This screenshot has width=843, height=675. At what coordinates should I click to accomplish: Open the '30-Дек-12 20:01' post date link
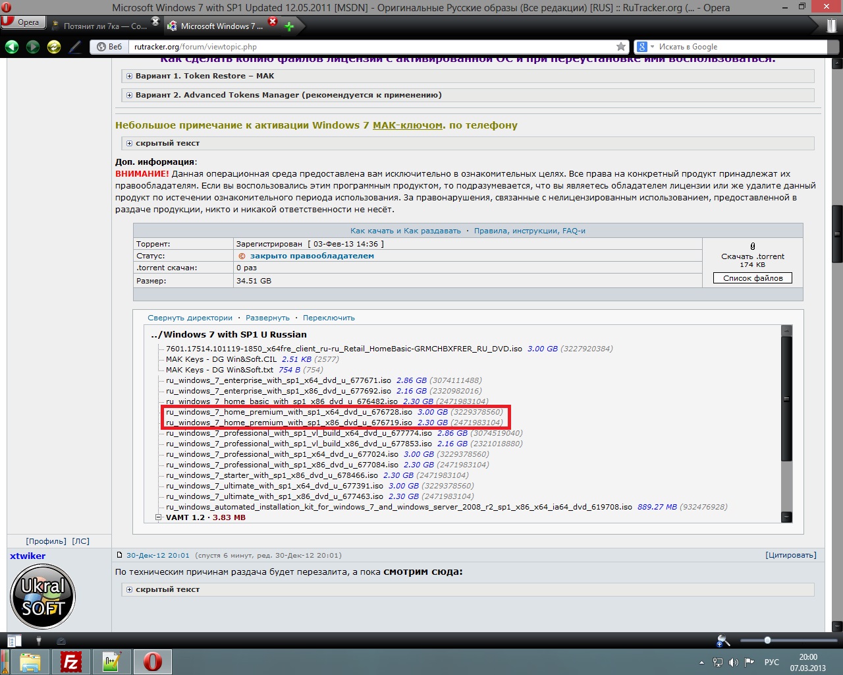(x=158, y=555)
